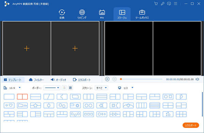
Task: Open the ツールボックス toolbox tab
Action: tap(142, 14)
